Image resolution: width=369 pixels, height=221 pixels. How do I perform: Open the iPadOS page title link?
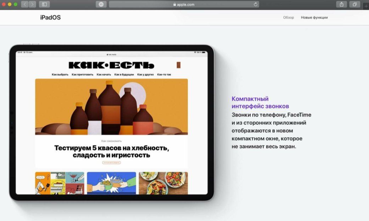50,17
